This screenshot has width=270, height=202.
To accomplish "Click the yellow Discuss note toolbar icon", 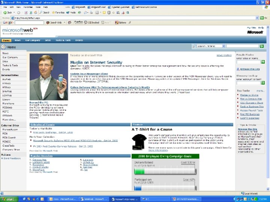I will click(104, 13).
